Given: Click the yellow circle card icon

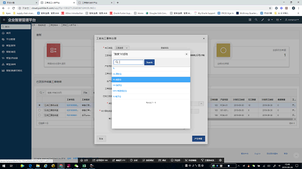Looking at the screenshot, I should coord(223,50).
